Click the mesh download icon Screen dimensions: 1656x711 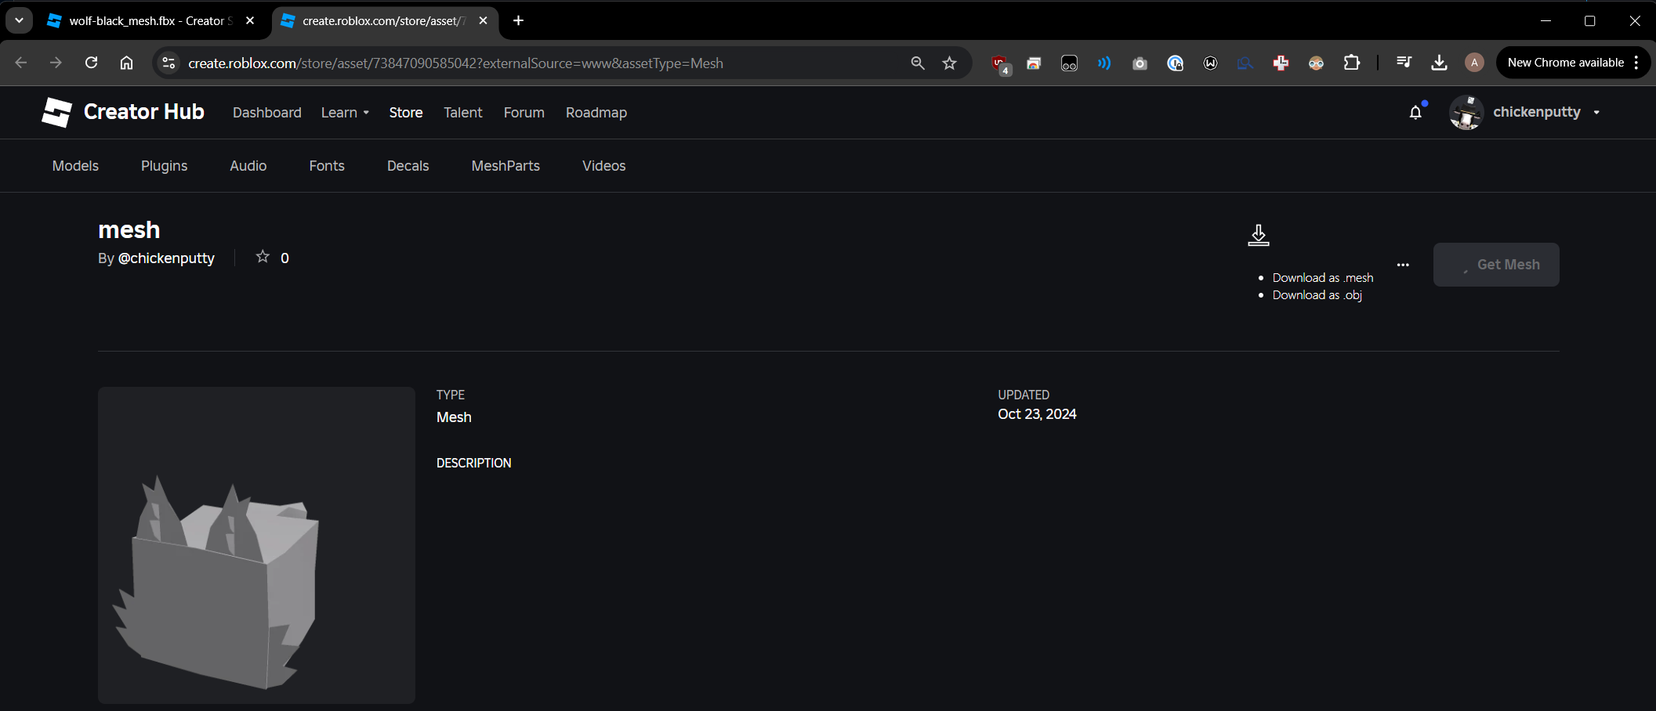[x=1258, y=235]
